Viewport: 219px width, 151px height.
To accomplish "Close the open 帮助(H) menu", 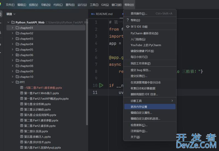I will click(x=129, y=5).
